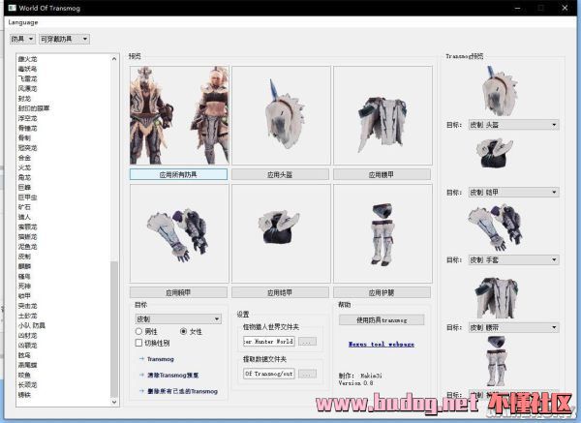This screenshot has height=423, width=581.
Task: Open the 皮制 腰带 target dropdown
Action: coord(513,327)
